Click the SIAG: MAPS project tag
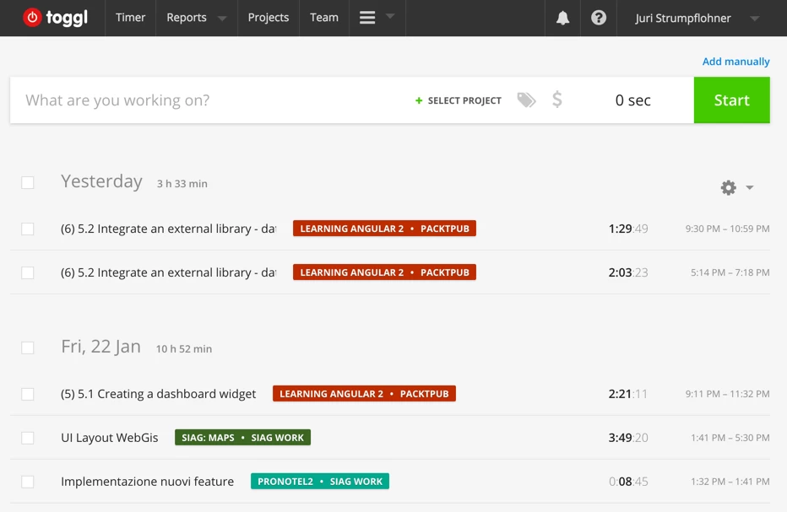The image size is (787, 512). click(242, 437)
